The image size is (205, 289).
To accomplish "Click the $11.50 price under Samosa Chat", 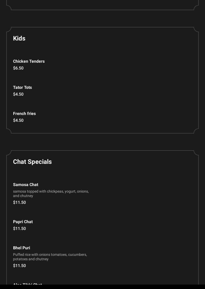I will coord(19,203).
